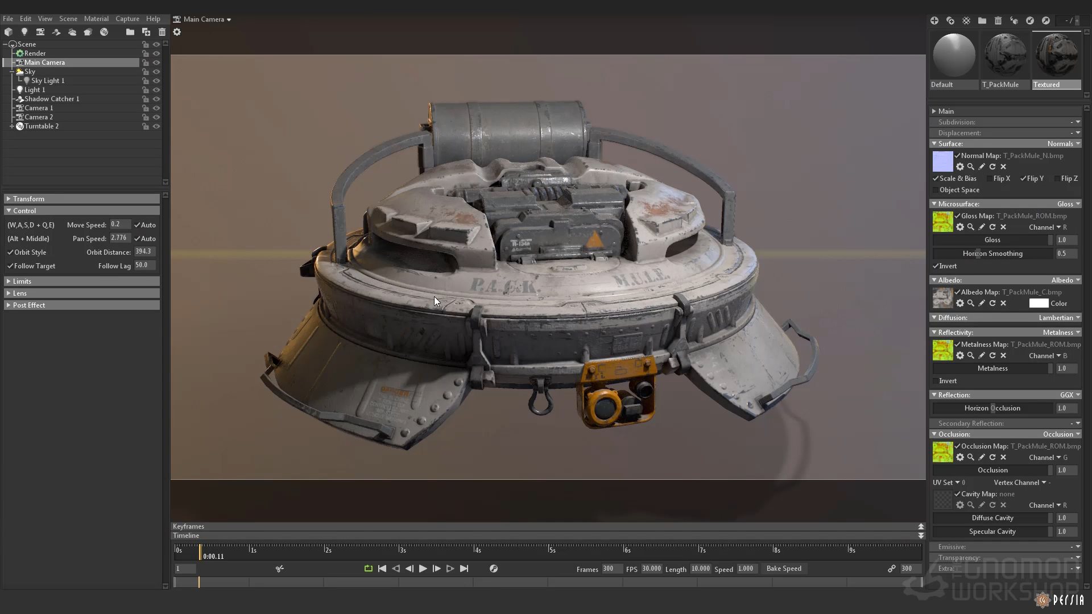Click the shadow catcher icon in the scene toolbar

click(56, 32)
